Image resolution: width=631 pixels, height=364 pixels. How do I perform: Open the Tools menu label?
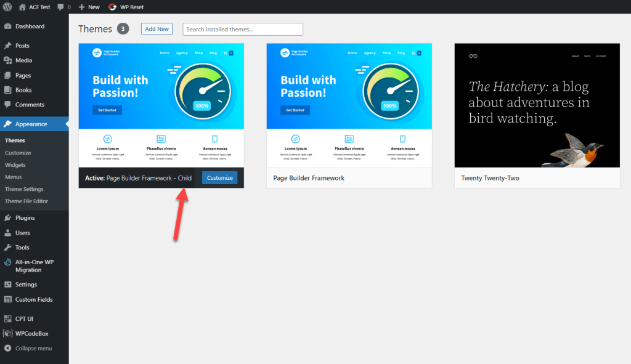[22, 248]
